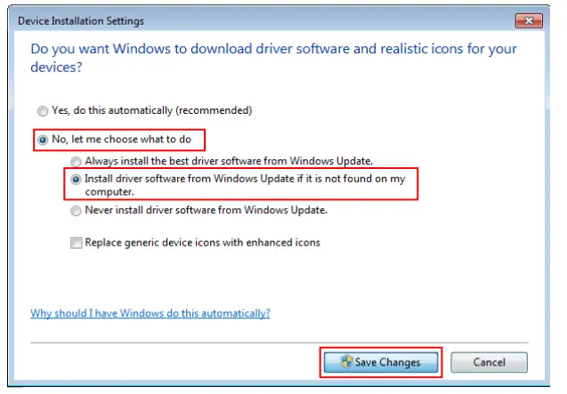Choose 'Always install the best driver software' radio
The image size is (567, 394).
pyautogui.click(x=76, y=161)
